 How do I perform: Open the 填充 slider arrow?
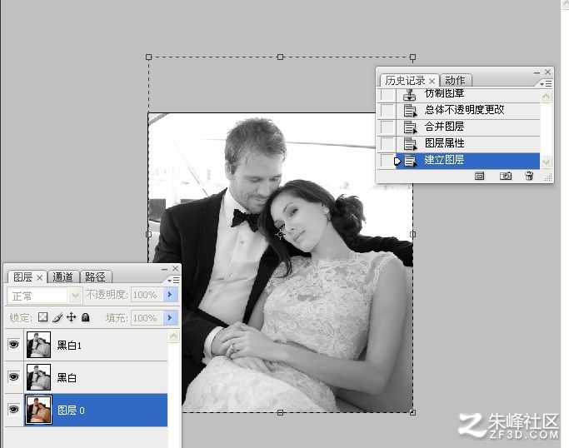(170, 318)
